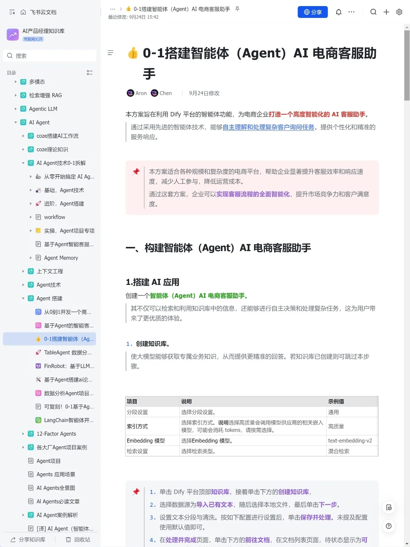
Task: Open the AI Agents全景图 page
Action: pyautogui.click(x=56, y=488)
